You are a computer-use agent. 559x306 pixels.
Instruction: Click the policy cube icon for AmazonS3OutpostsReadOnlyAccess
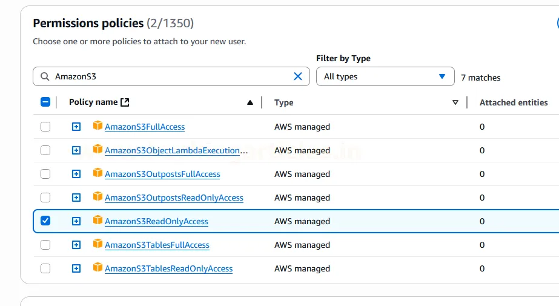tap(98, 196)
